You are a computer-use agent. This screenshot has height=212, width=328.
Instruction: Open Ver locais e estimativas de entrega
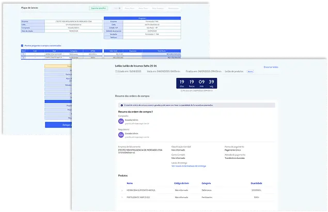pos(189,166)
